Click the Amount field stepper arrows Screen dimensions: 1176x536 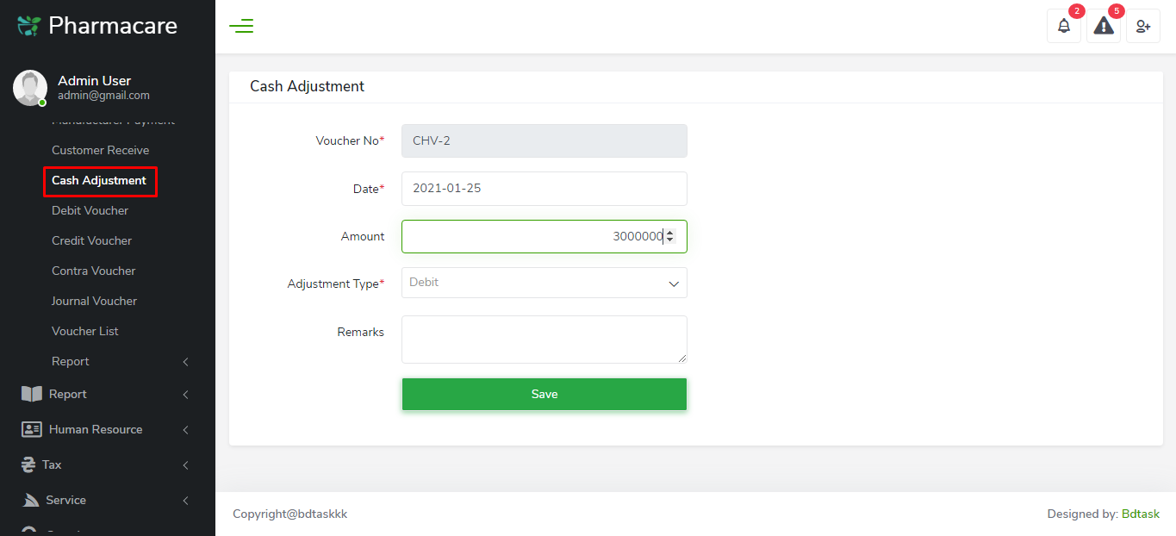[x=670, y=236]
